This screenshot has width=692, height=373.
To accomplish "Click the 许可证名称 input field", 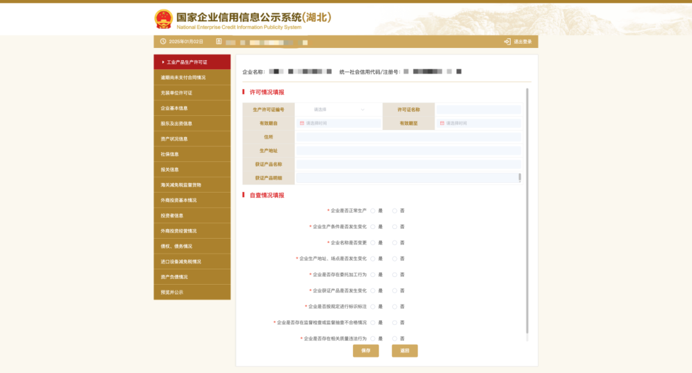I will point(479,110).
